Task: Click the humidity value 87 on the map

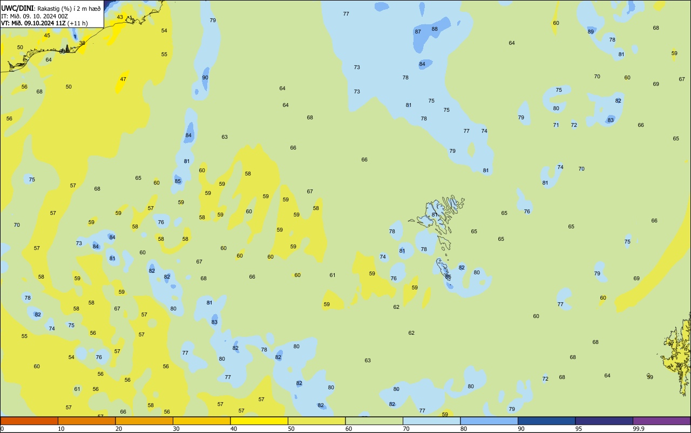Action: (418, 31)
